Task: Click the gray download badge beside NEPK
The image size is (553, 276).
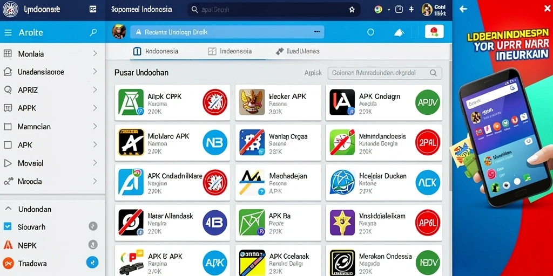Action: 93,244
